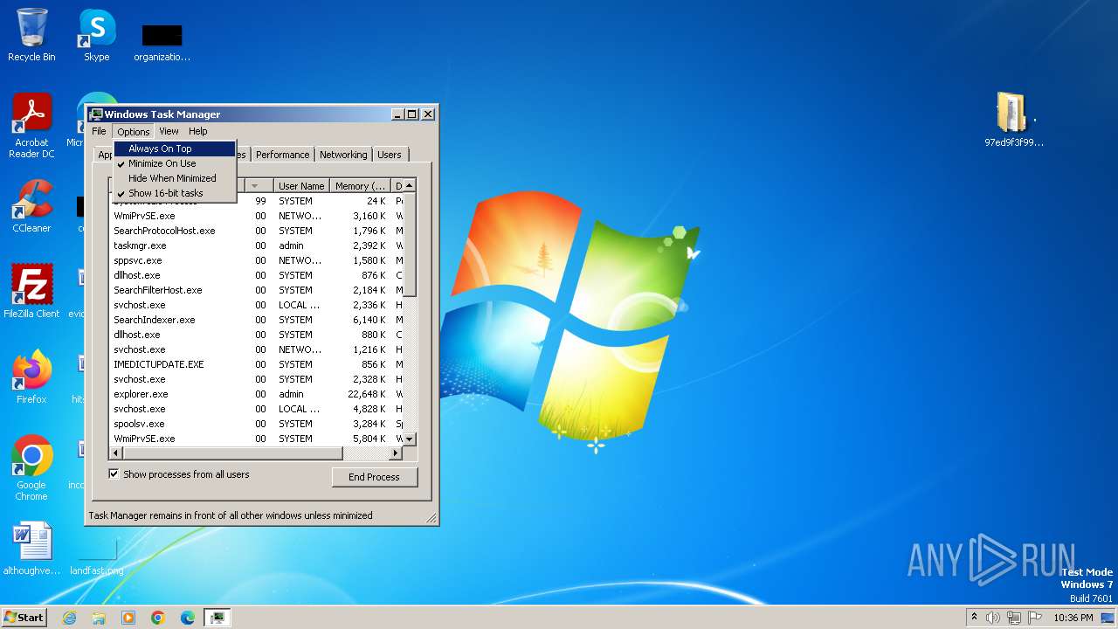
Task: Switch to the Performance tab
Action: pos(282,155)
